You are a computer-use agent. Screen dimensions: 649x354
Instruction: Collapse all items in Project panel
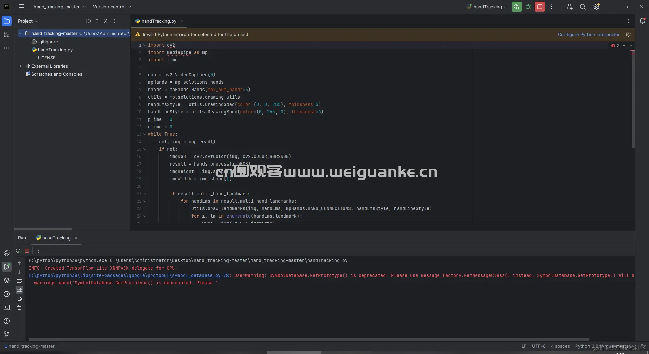click(106, 21)
